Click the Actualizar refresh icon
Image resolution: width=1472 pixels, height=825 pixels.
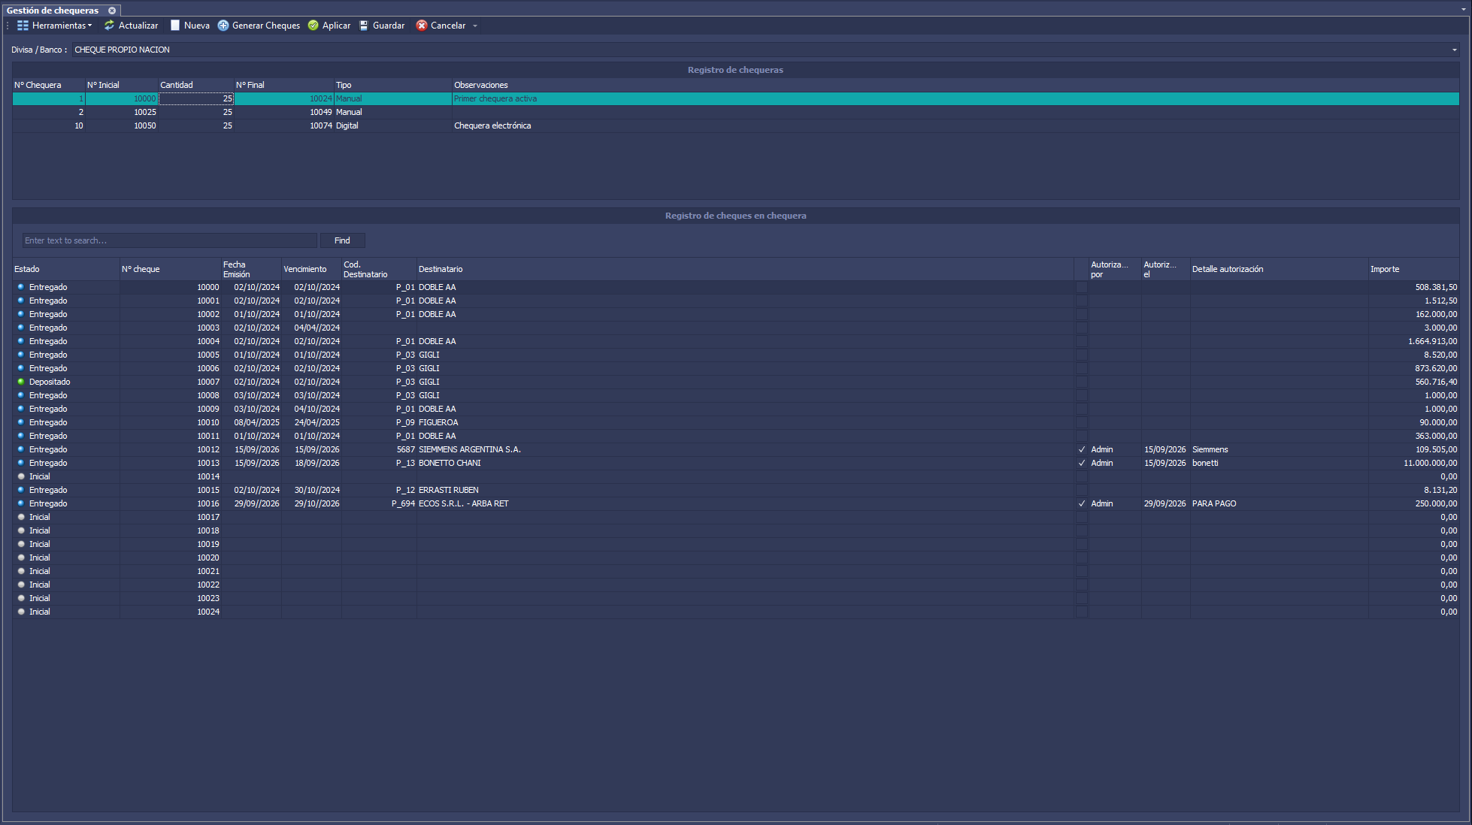pos(109,26)
